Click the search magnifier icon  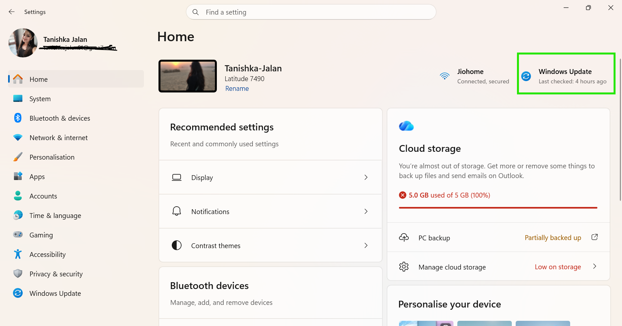pyautogui.click(x=195, y=12)
